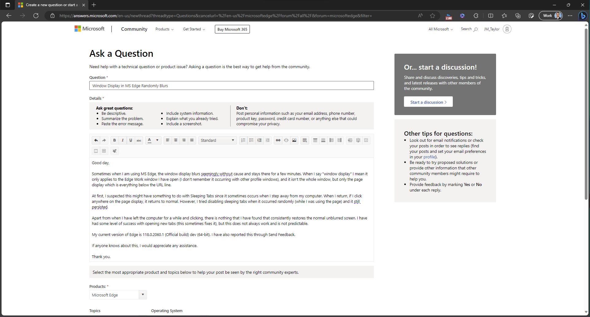Open the Microsoft 365 extension icon
This screenshot has height=317, width=590.
(x=462, y=16)
